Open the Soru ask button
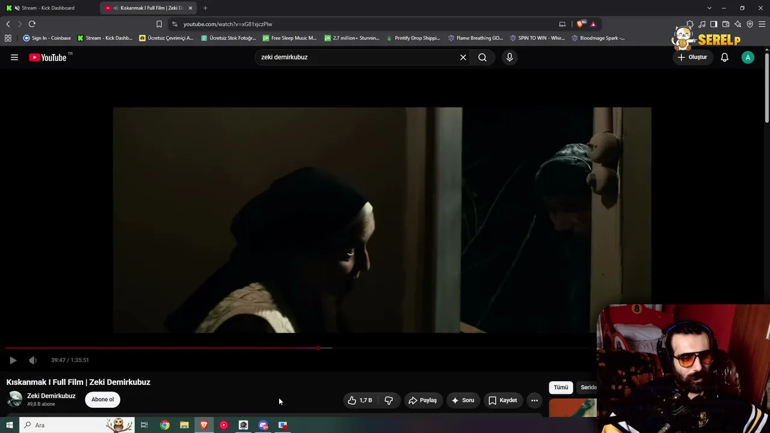Image resolution: width=770 pixels, height=433 pixels. tap(463, 400)
